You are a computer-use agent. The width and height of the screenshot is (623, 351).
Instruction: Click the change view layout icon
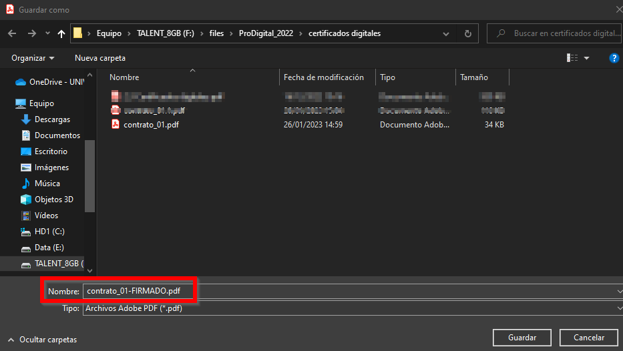click(x=572, y=58)
